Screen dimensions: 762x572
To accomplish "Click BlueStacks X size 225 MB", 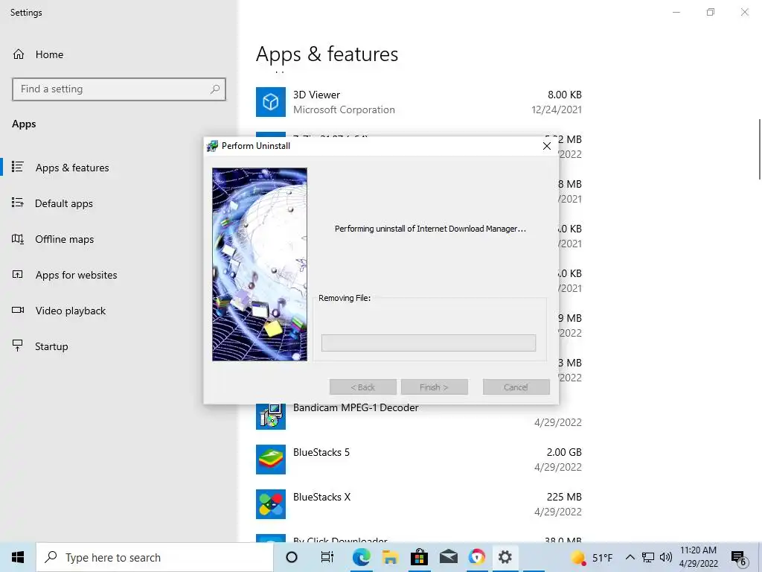I will pyautogui.click(x=564, y=497).
